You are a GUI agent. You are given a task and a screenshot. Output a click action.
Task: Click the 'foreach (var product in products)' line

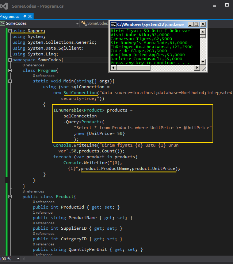(95, 157)
